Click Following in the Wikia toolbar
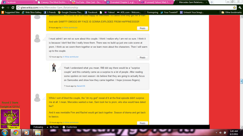This screenshot has height=136, width=243. 38,127
